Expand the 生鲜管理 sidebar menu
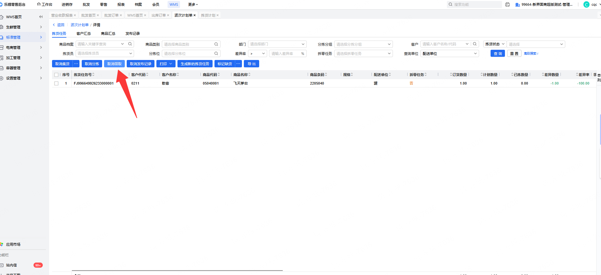 pyautogui.click(x=23, y=27)
